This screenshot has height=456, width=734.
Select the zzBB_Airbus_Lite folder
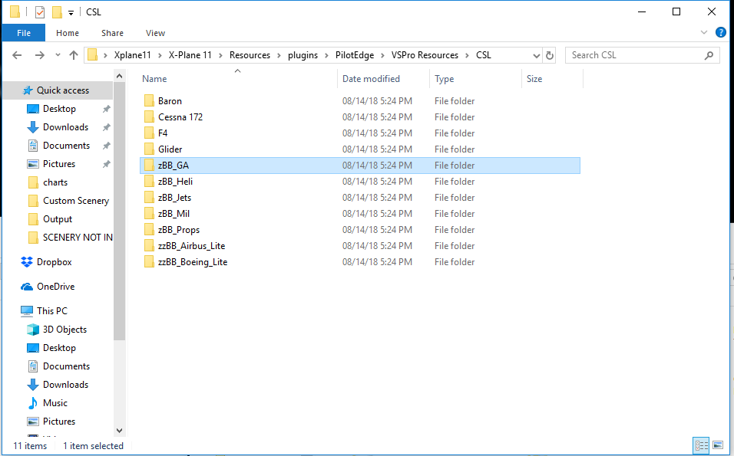click(x=191, y=246)
